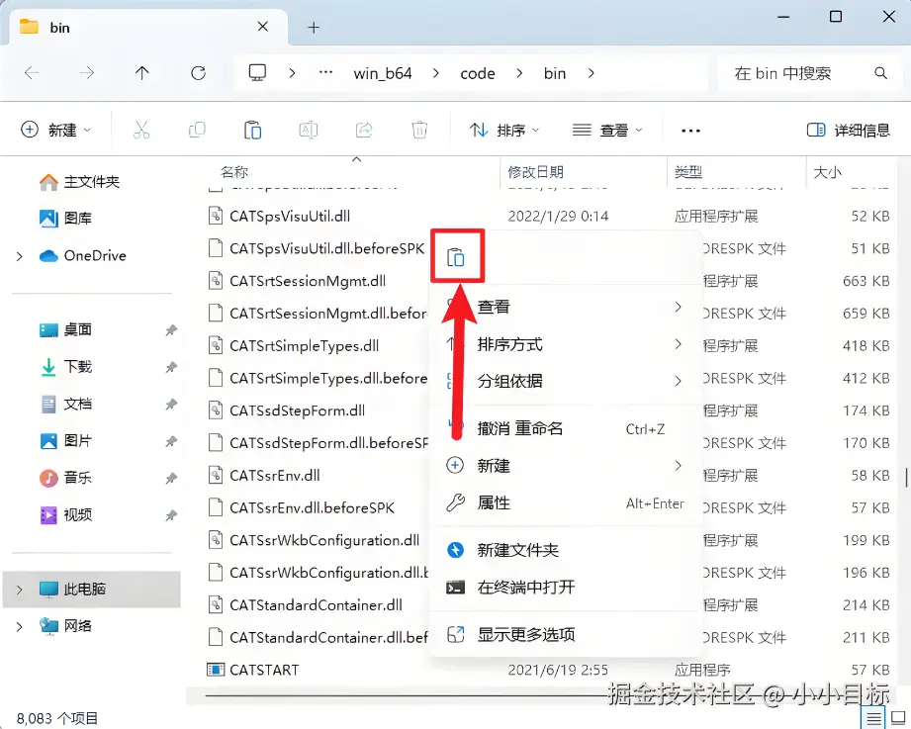Choose 撤消 重命名 in context menu
Screen dimensions: 911x729
(566, 429)
